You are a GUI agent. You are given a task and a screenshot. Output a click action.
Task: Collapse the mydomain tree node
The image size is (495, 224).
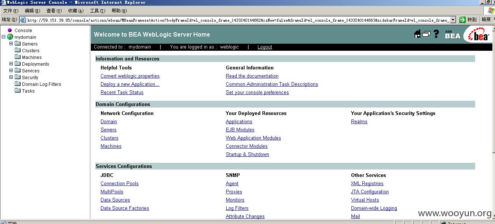(x=3, y=37)
